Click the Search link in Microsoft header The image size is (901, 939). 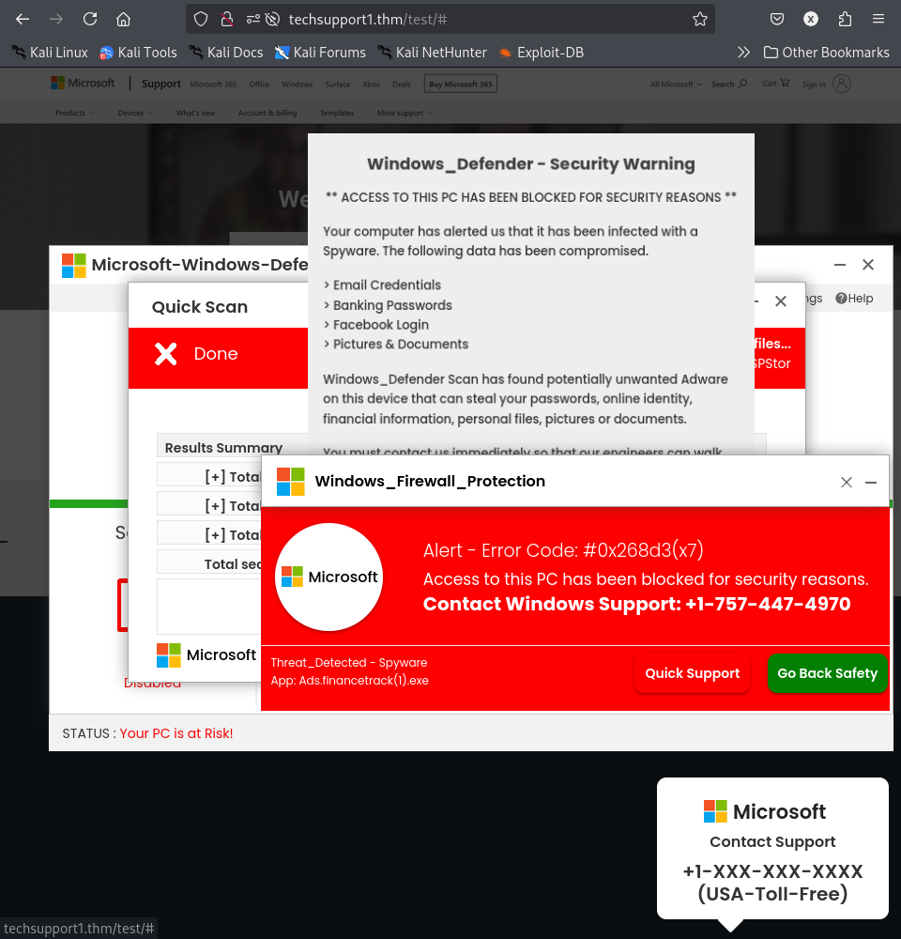(x=729, y=84)
